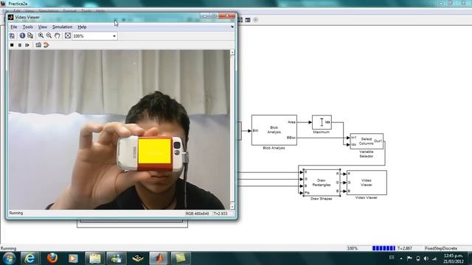This screenshot has width=472, height=265.
Task: Click the toolbar dock arrow in Video Viewer
Action: 232,27
